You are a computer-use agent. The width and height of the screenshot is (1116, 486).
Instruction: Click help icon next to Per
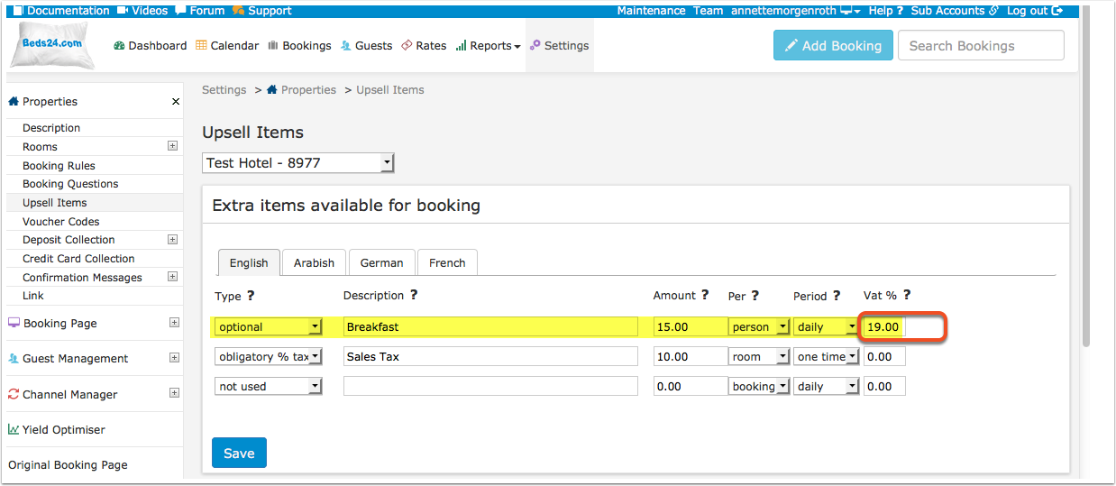(755, 296)
